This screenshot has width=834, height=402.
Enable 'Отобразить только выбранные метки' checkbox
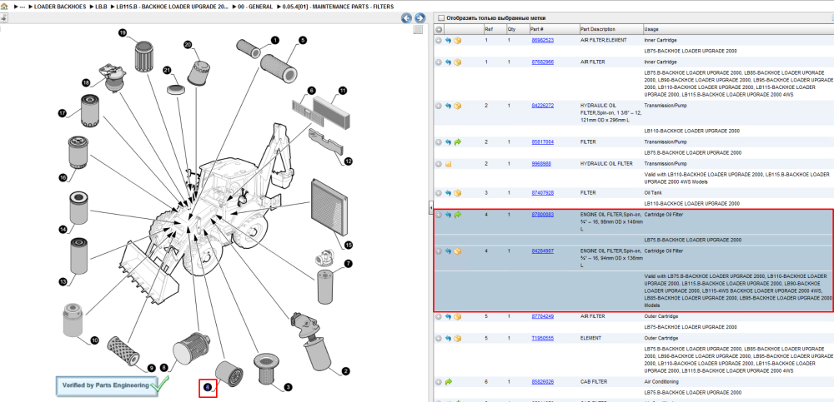click(x=440, y=18)
